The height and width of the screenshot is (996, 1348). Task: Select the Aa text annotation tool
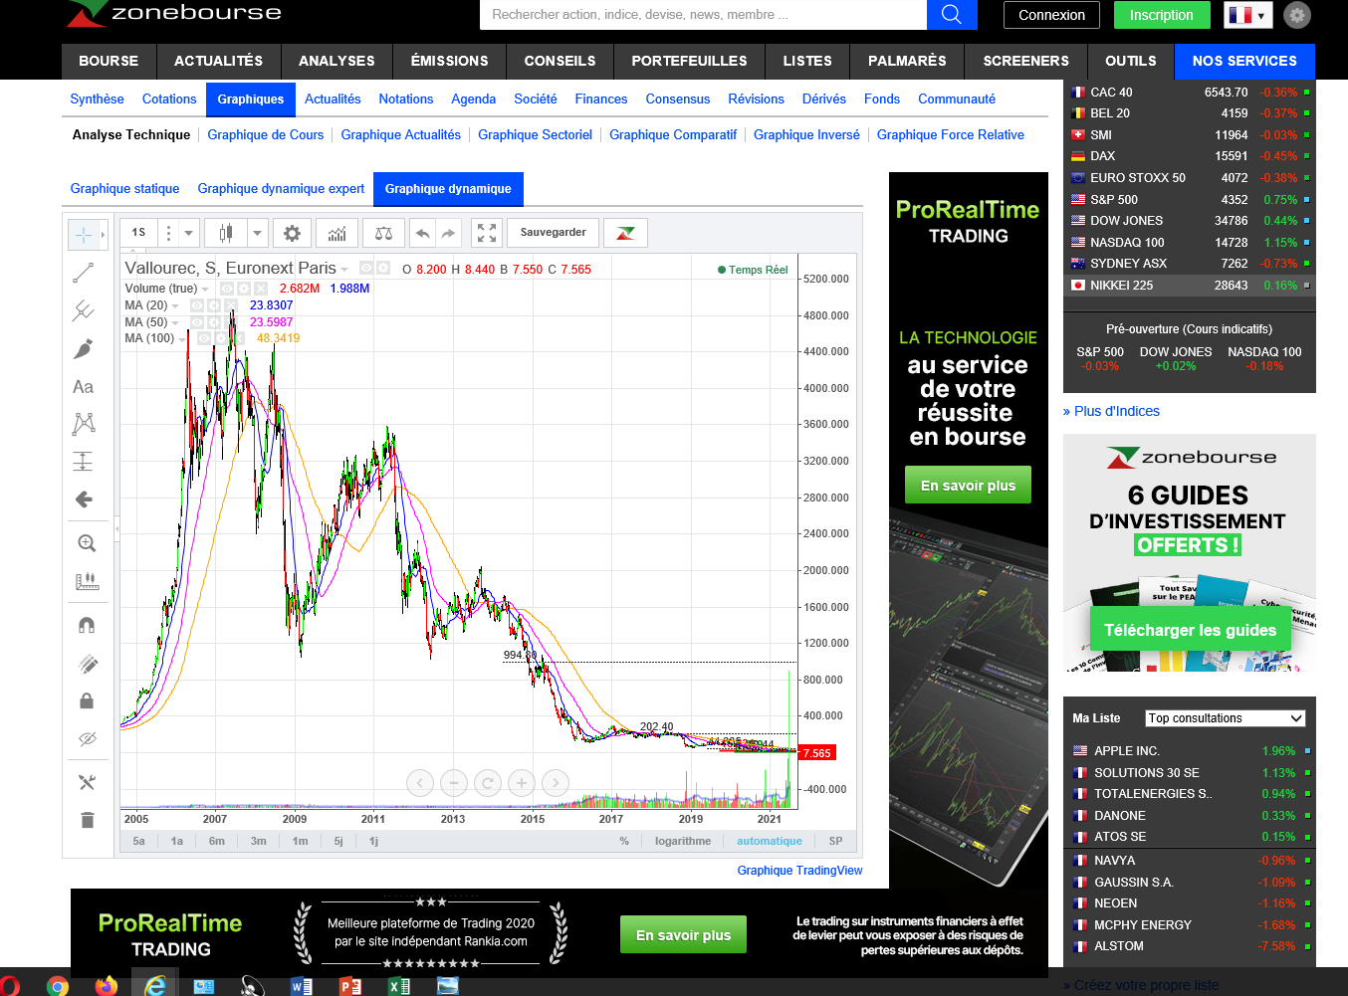click(x=84, y=387)
